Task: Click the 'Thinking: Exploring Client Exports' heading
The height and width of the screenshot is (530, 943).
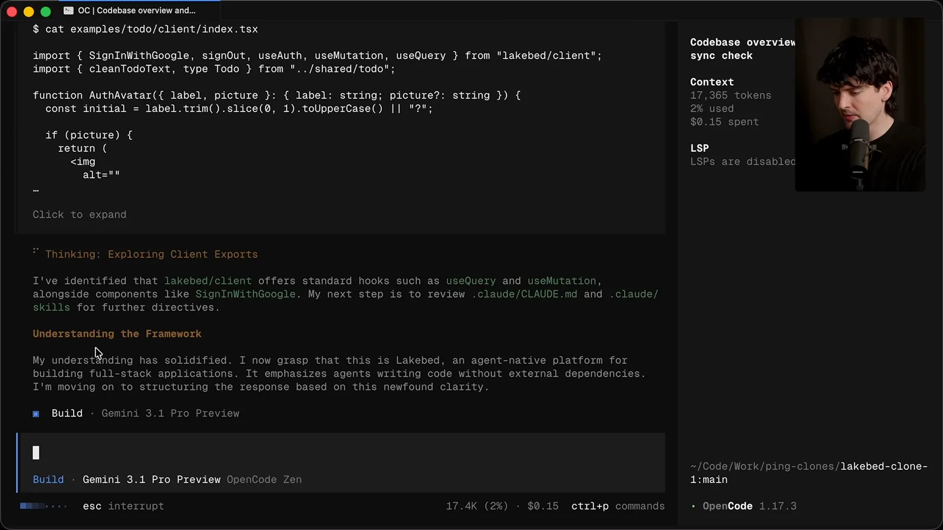Action: pos(151,254)
